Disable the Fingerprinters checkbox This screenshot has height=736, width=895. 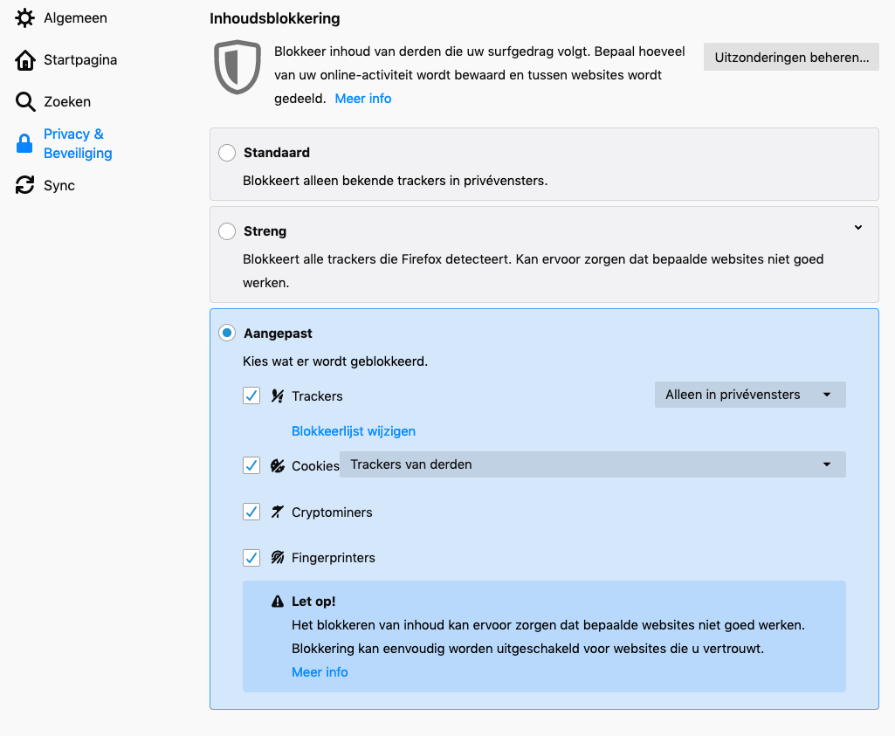tap(251, 557)
